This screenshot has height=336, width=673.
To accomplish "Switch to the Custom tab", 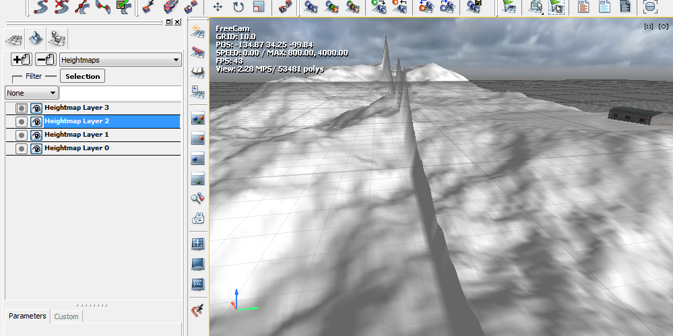I will 66,316.
